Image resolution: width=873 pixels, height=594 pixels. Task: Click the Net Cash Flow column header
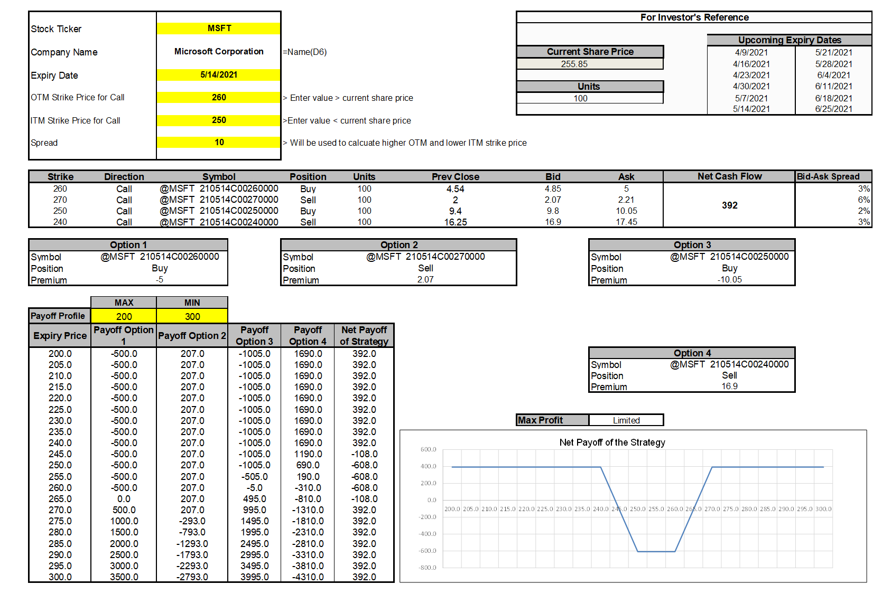coord(729,176)
